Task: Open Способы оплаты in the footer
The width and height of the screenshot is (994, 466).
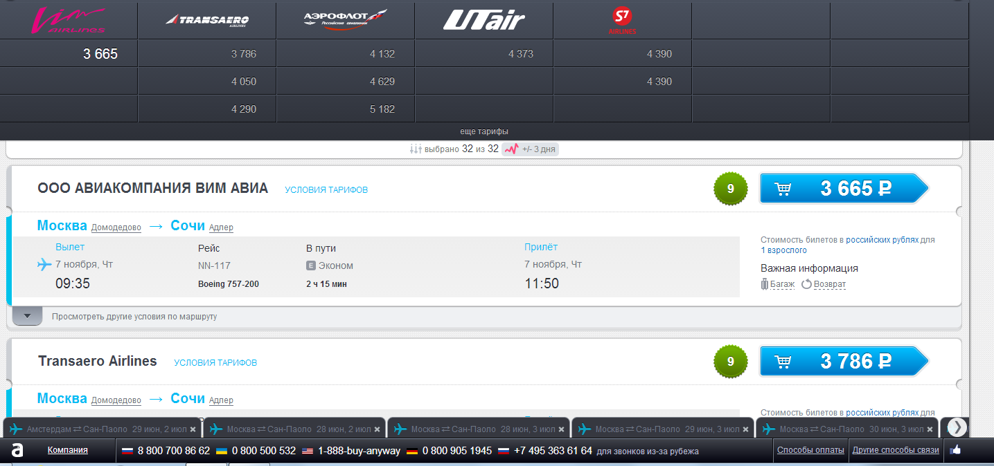Action: pos(810,450)
